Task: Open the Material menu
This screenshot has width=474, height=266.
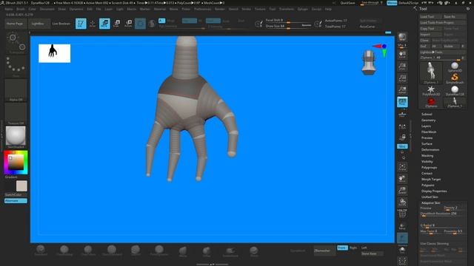Action: click(x=160, y=9)
